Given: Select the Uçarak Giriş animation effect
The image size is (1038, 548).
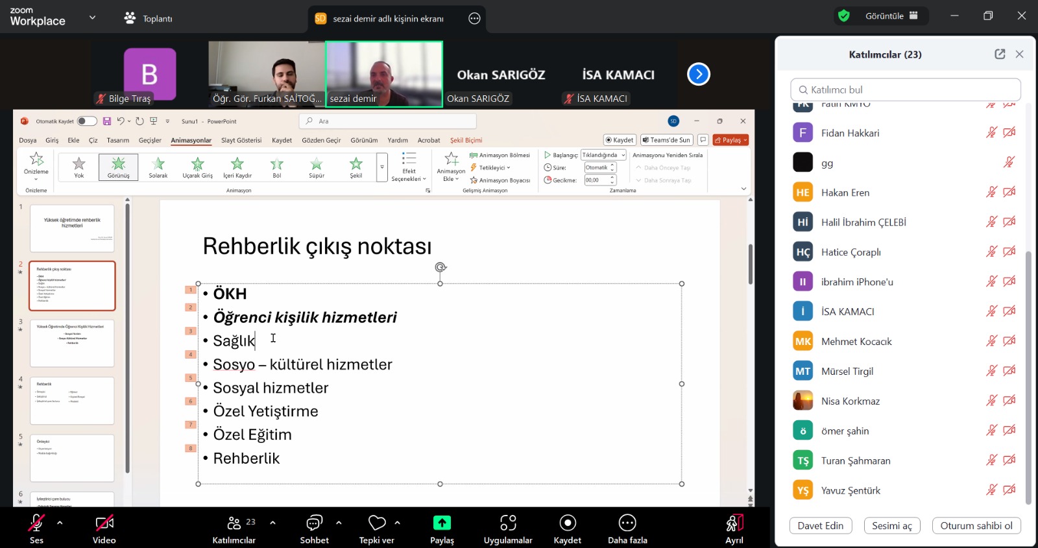Looking at the screenshot, I should 197,167.
